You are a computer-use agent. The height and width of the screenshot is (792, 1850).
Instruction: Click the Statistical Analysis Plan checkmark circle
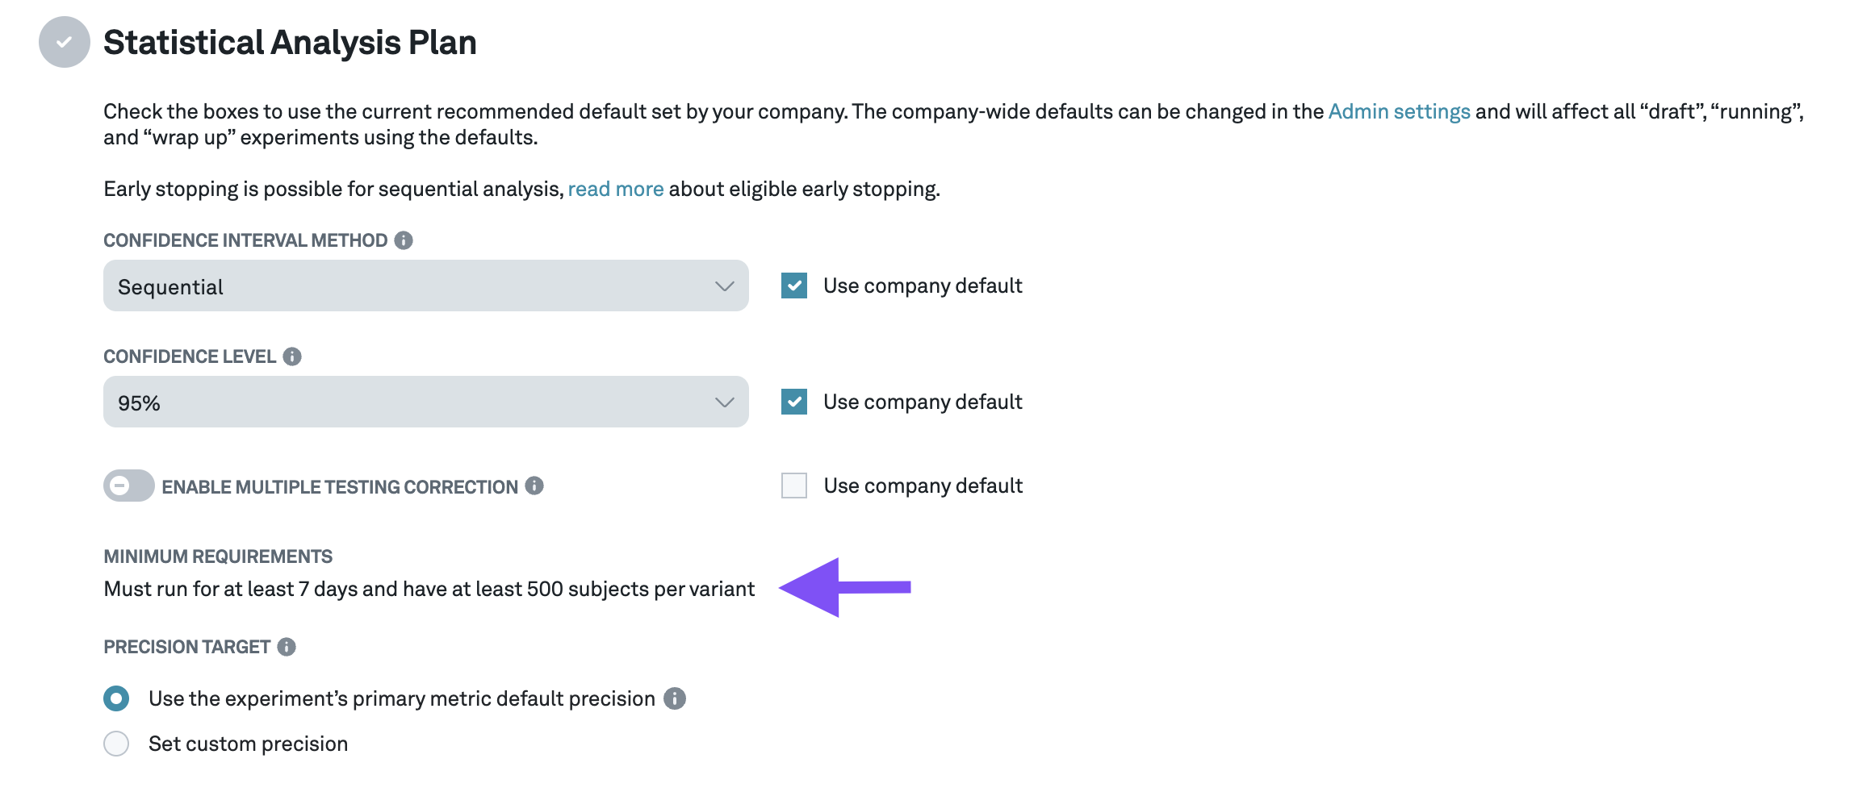65,42
